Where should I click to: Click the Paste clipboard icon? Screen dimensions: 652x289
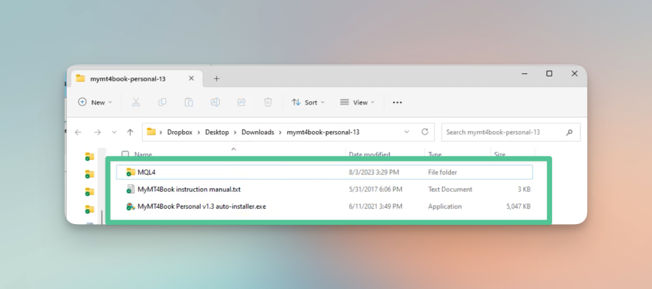point(188,102)
